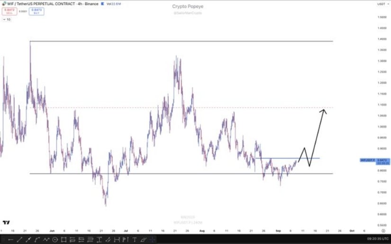Viewport: 391px width, 244px height.
Task: Select the price range measuring tool
Action: 99,240
